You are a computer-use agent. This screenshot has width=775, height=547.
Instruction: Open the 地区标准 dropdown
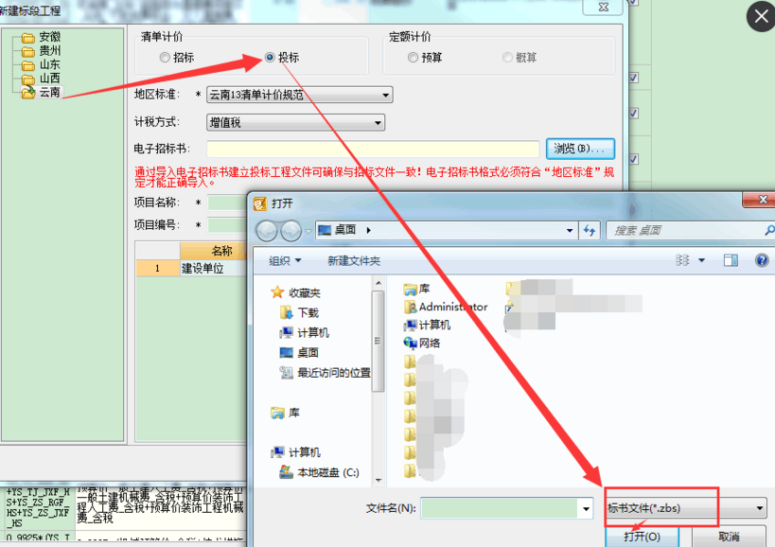(300, 95)
